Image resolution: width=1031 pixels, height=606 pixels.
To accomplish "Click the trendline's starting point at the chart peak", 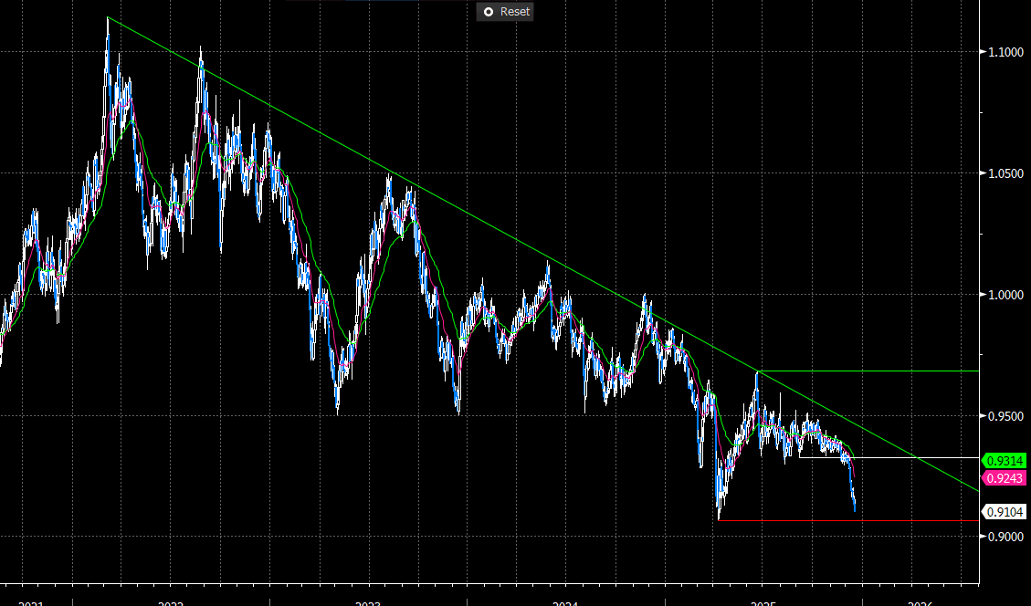I will [108, 17].
